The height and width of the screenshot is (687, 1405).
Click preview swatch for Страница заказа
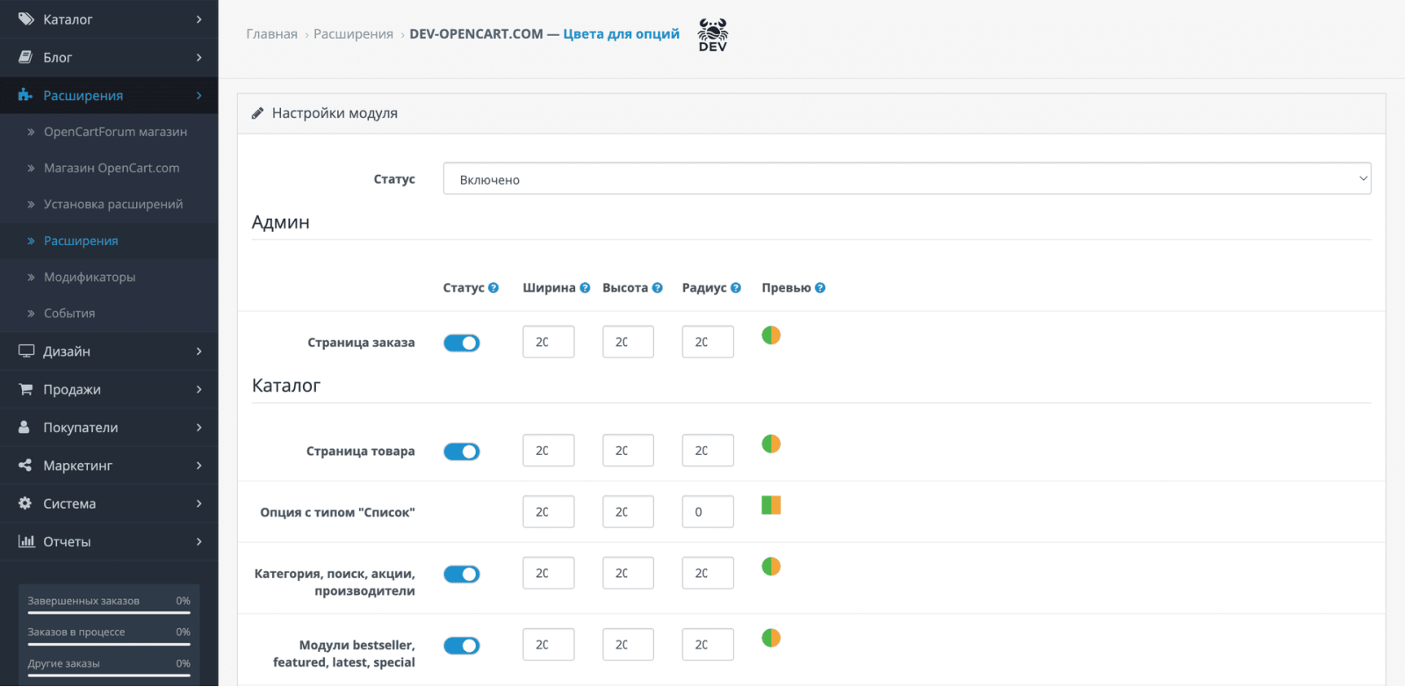click(x=771, y=335)
